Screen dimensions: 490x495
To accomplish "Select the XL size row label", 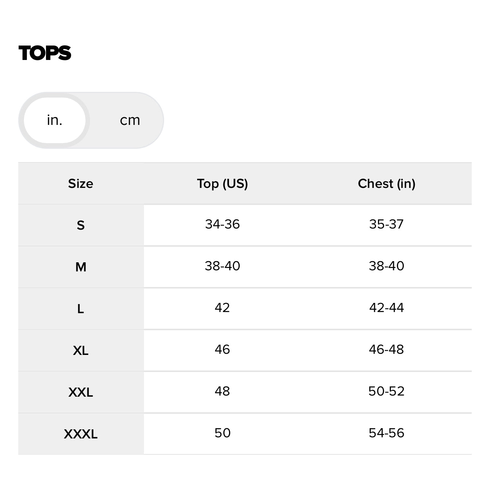I will pos(81,350).
